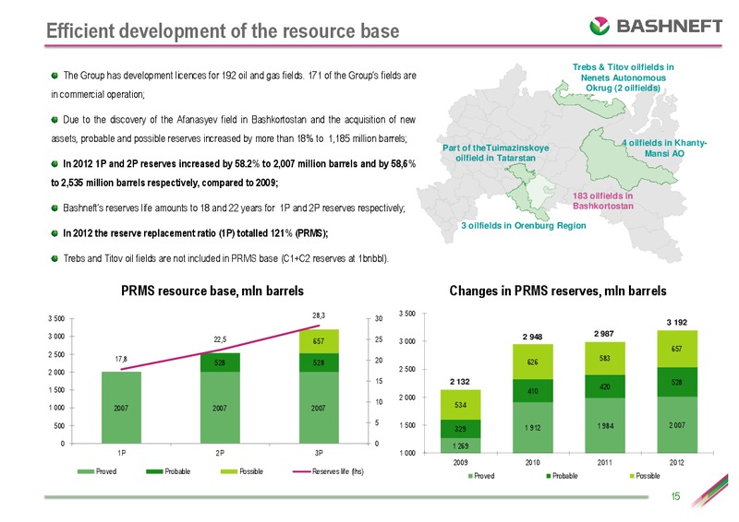Click the Reserves life (lhs) line legend entry
Viewport: 739px width, 522px height.
(x=329, y=471)
